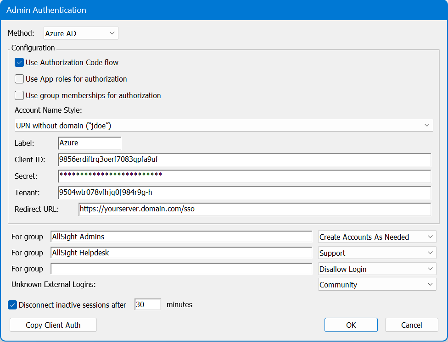This screenshot has height=342, width=448.
Task: Click the Tenant text field
Action: click(244, 193)
